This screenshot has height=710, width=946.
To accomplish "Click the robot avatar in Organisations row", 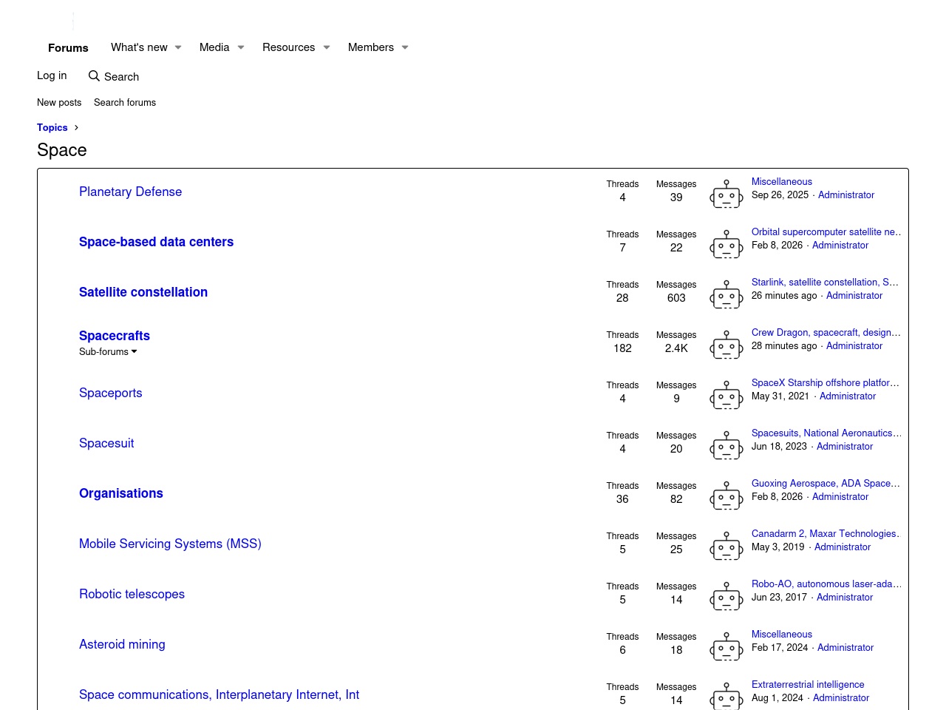I will point(726,496).
